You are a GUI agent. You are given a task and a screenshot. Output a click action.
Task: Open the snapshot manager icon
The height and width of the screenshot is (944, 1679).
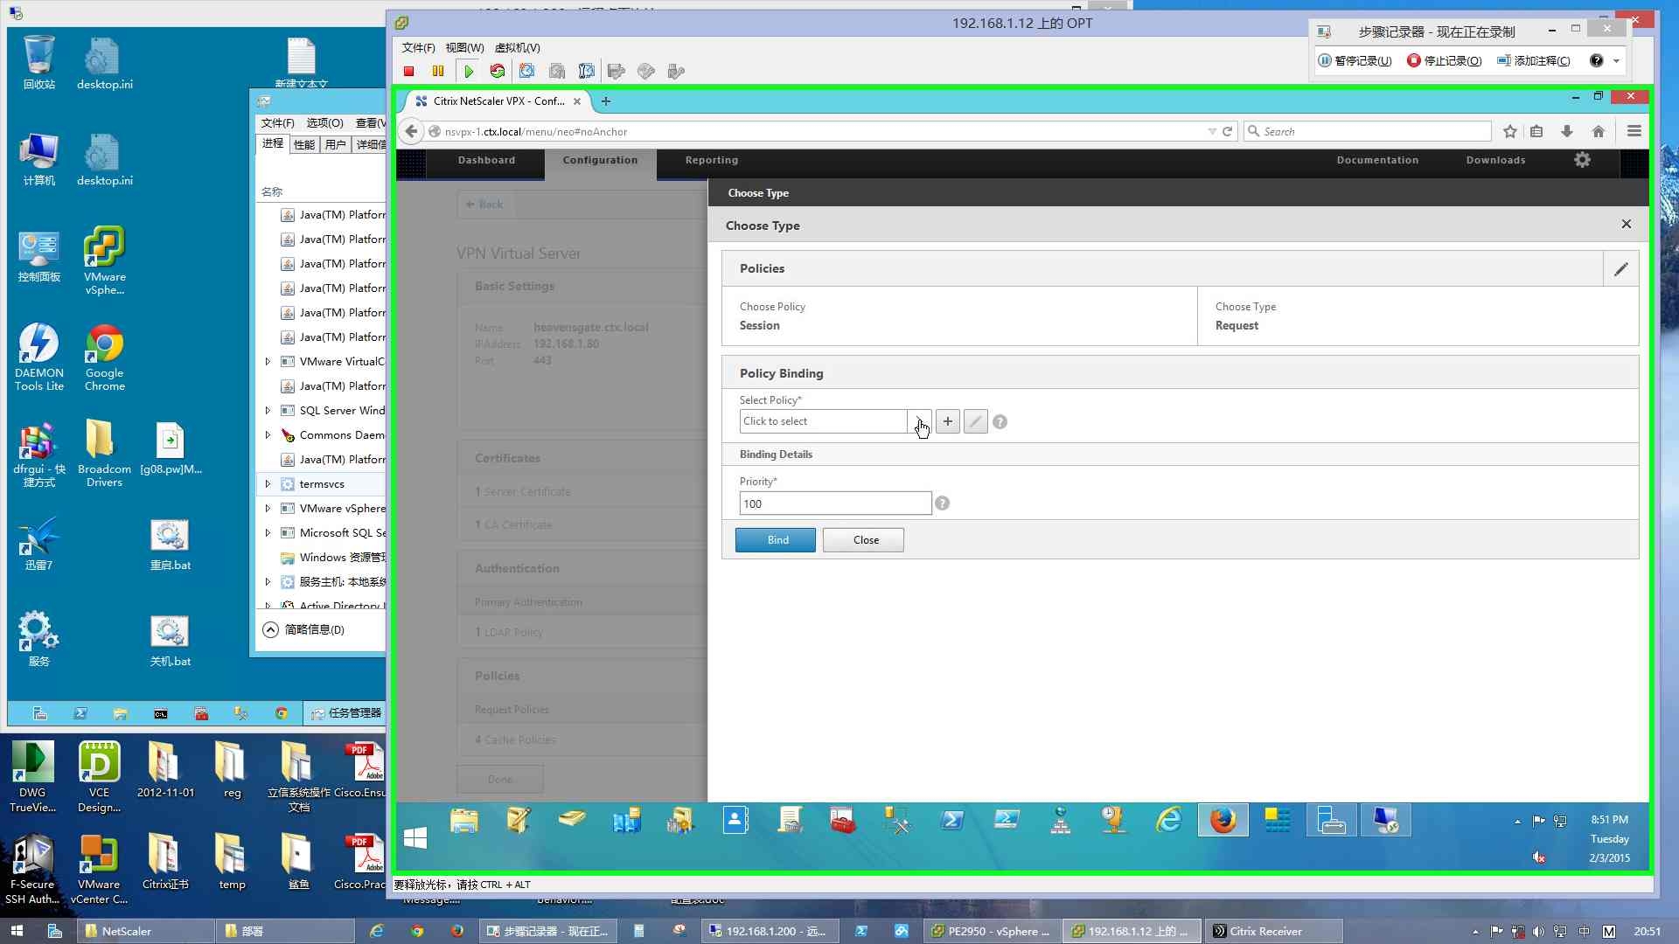(586, 72)
